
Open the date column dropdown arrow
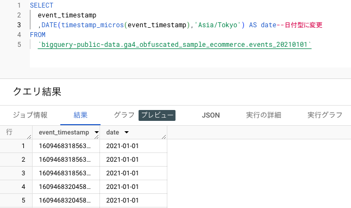click(127, 132)
